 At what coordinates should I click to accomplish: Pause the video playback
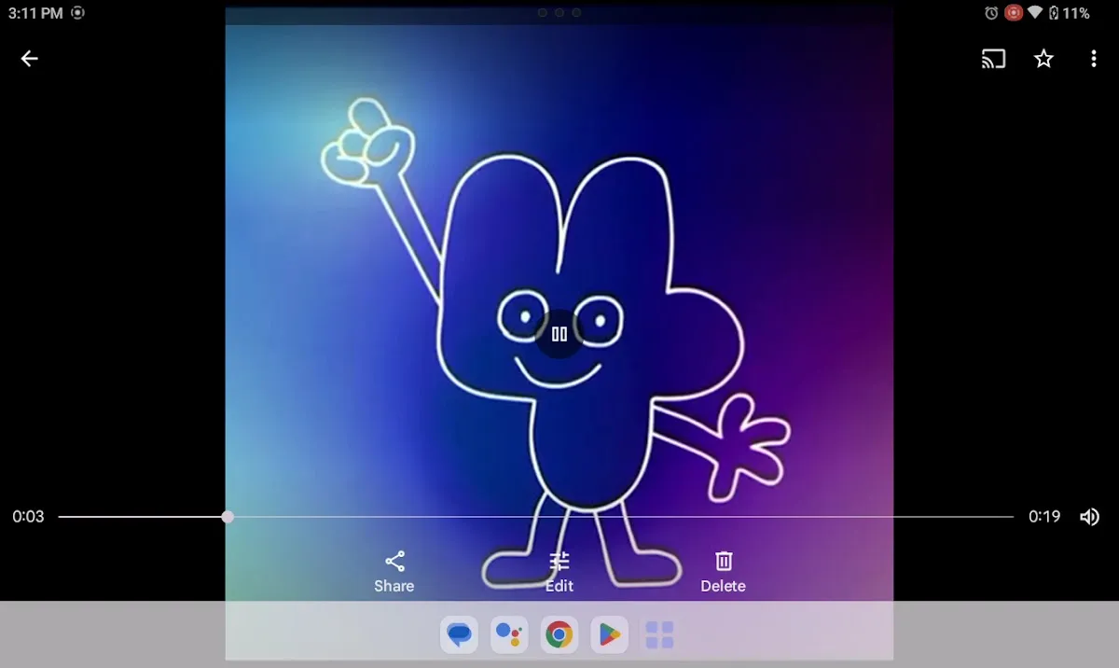pyautogui.click(x=559, y=334)
